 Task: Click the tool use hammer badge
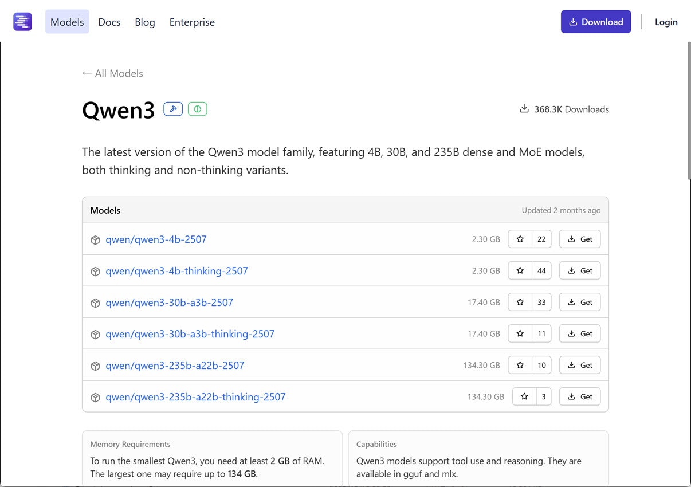[x=173, y=109]
